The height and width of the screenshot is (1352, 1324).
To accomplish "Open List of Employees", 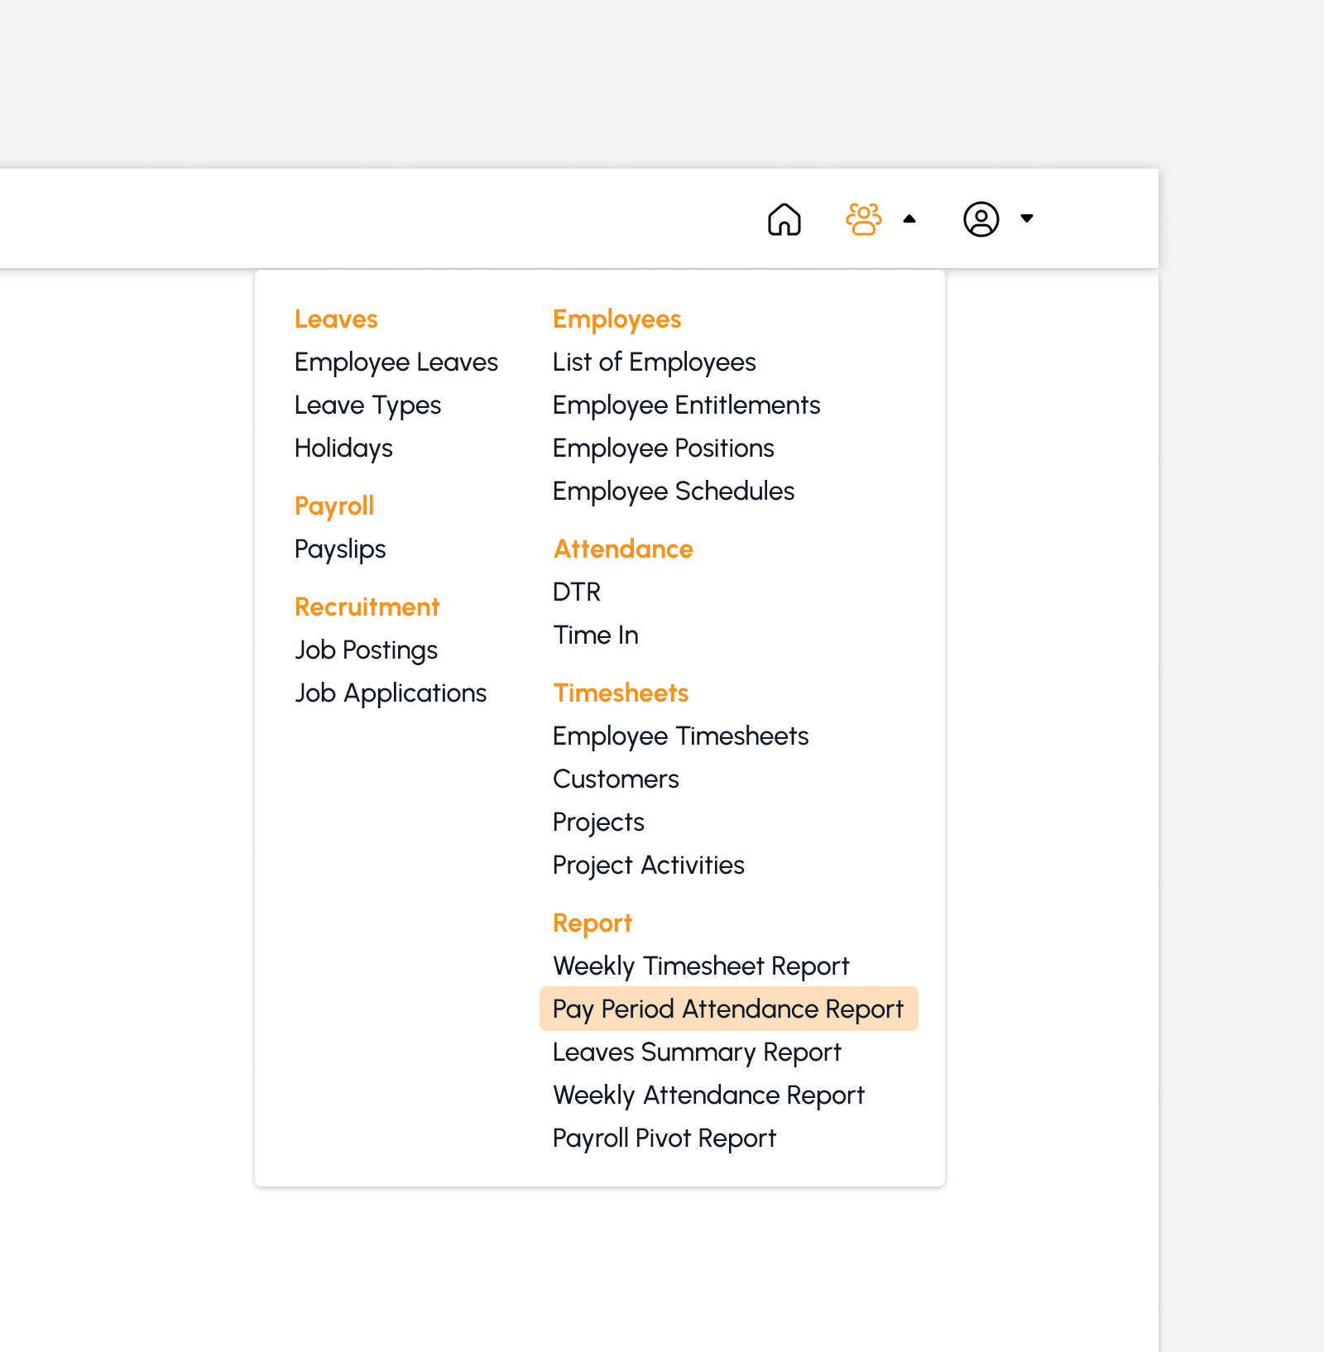I will pyautogui.click(x=654, y=362).
